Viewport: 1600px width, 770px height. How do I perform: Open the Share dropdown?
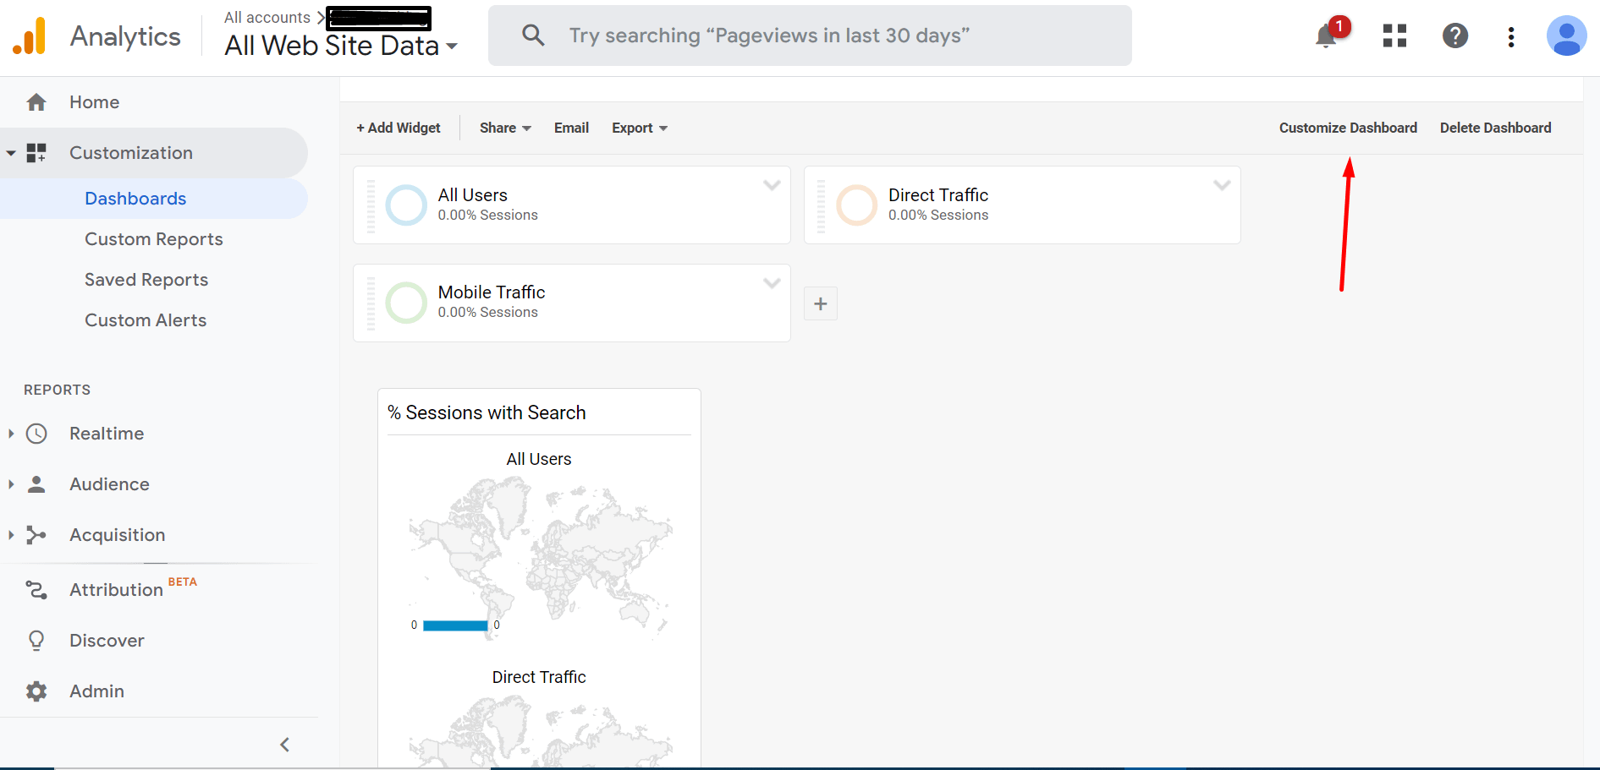pyautogui.click(x=504, y=128)
